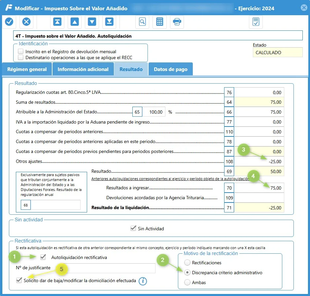Screen dimensions: 310x296
Task: Toggle the Sin Actividad checkbox
Action: pyautogui.click(x=133, y=228)
